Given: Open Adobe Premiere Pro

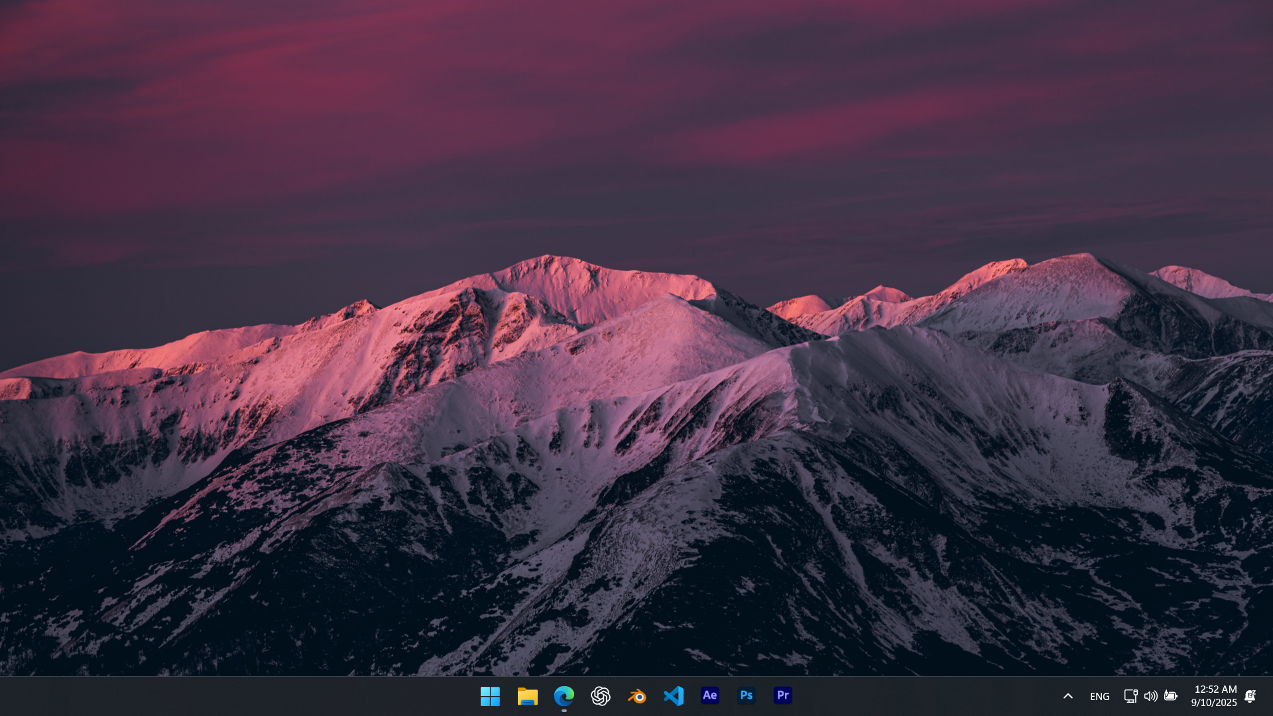Looking at the screenshot, I should 782,695.
